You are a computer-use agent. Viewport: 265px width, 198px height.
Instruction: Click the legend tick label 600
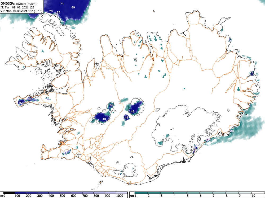pyautogui.click(x=74, y=196)
